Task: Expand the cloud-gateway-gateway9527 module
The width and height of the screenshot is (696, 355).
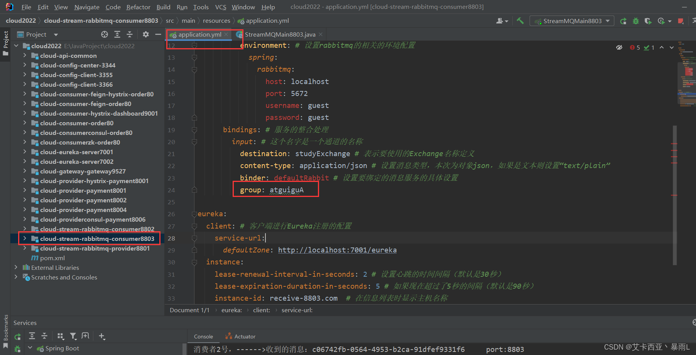Action: 25,171
